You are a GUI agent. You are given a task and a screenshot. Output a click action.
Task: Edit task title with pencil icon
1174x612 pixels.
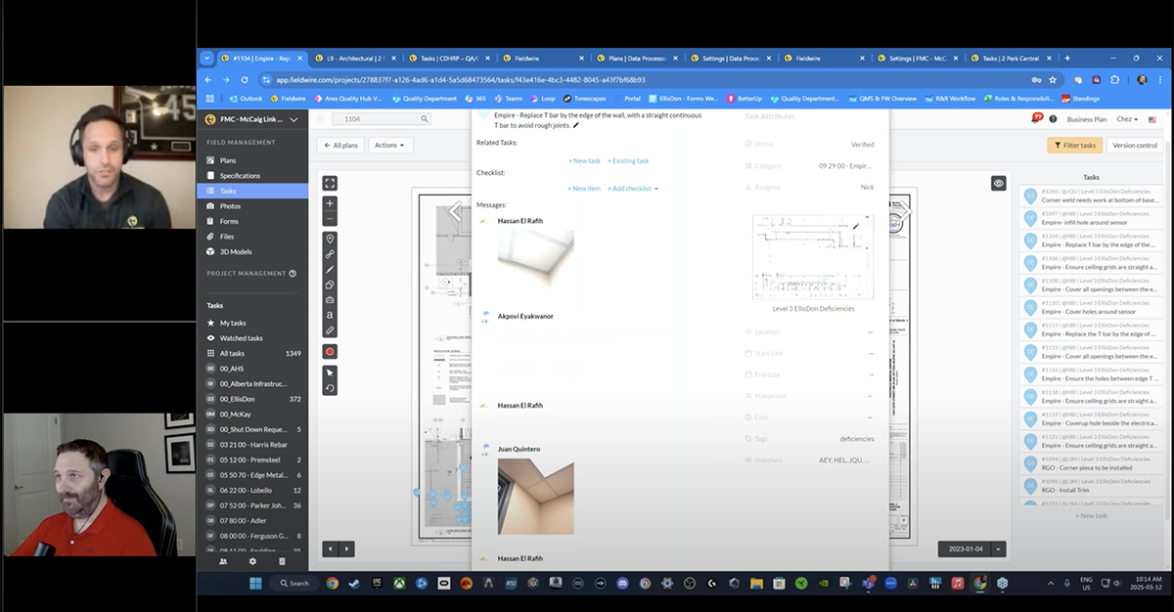(x=576, y=125)
